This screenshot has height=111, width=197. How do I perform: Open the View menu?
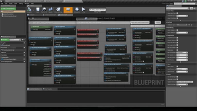point(16,4)
